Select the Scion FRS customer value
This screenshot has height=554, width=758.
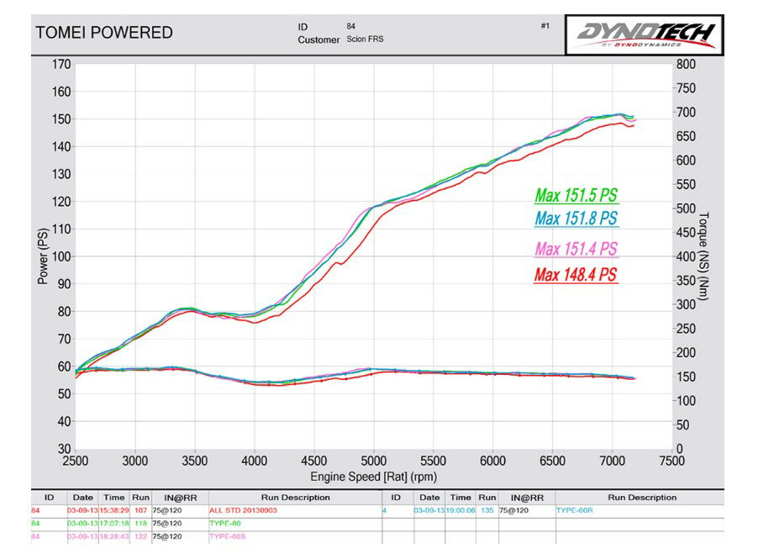tap(365, 40)
